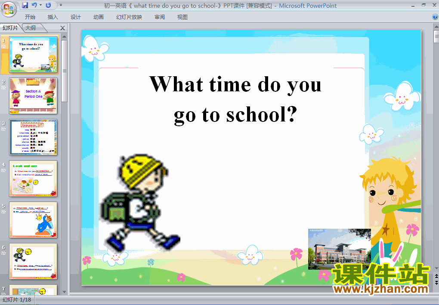The height and width of the screenshot is (305, 439).
Task: Click main slide scroll down arrow
Action: pos(436,268)
